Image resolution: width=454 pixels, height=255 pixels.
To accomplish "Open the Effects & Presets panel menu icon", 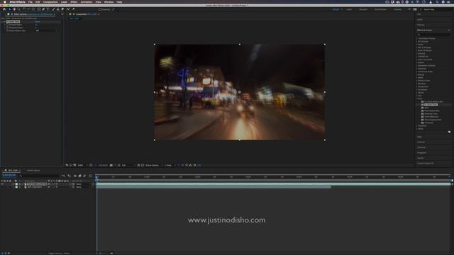I will pyautogui.click(x=449, y=30).
